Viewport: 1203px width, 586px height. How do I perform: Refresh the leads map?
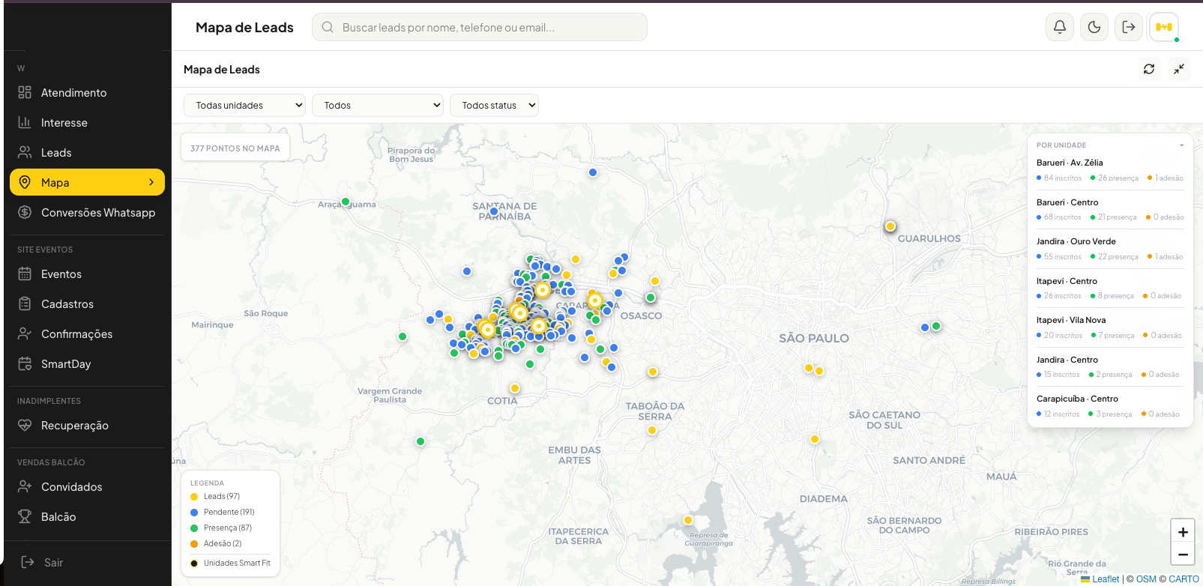1149,69
